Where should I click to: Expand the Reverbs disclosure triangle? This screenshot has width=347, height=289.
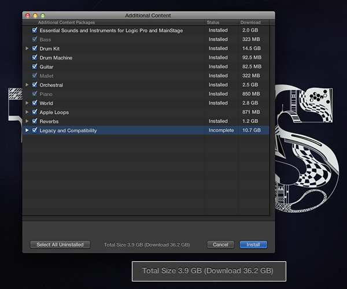[x=27, y=121]
